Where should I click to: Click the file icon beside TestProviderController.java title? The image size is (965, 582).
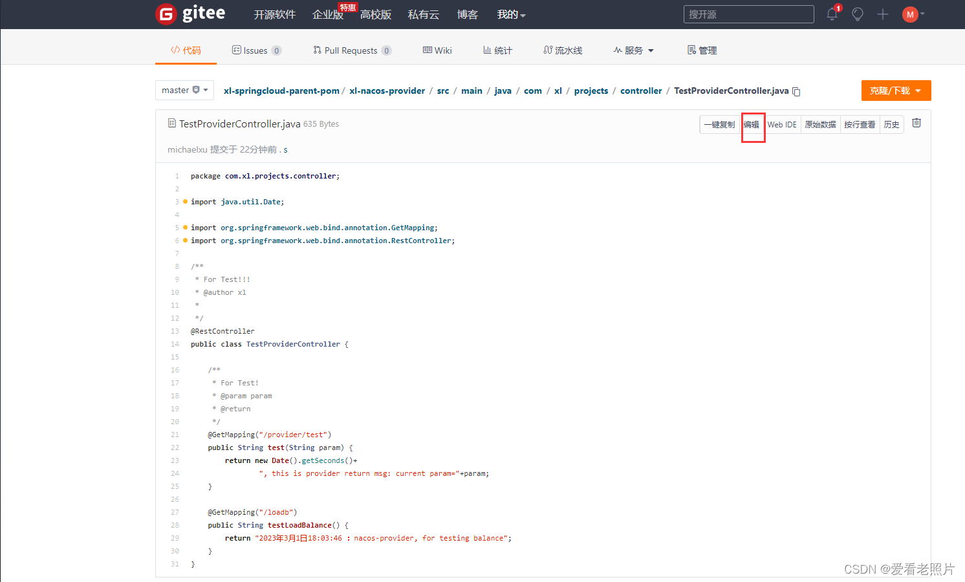(172, 123)
